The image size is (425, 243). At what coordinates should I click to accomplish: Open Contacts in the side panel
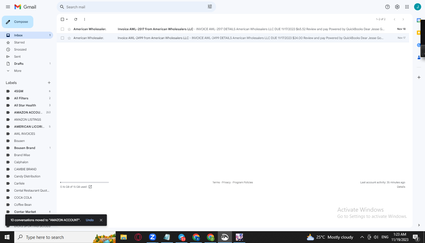point(419,57)
